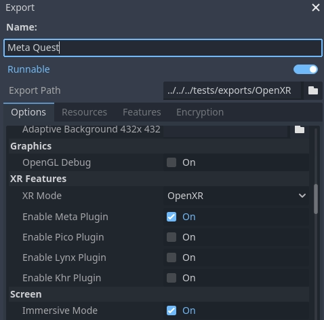Enable the Pico Plugin checkbox
This screenshot has width=324, height=320.
point(171,237)
